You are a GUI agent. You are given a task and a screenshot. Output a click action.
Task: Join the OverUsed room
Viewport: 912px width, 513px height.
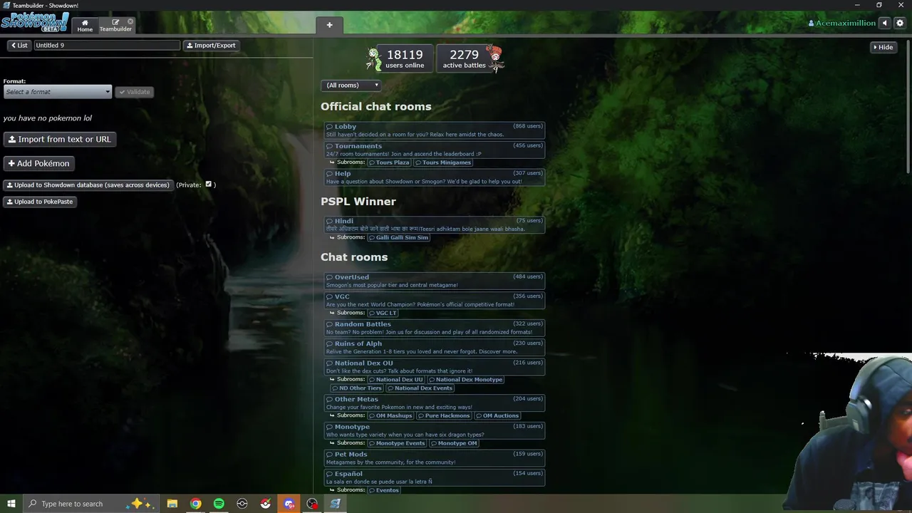point(435,281)
